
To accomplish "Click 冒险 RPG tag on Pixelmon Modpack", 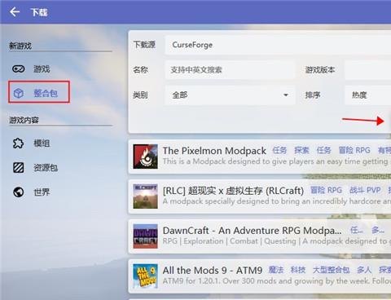I will 354,150.
